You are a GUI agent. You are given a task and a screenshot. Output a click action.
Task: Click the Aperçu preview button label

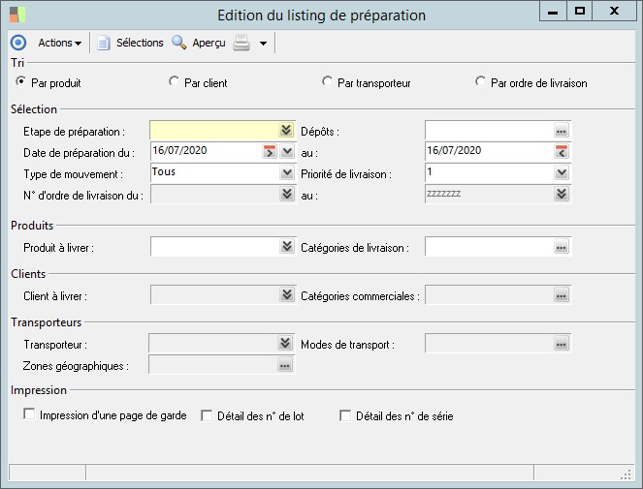coord(209,43)
